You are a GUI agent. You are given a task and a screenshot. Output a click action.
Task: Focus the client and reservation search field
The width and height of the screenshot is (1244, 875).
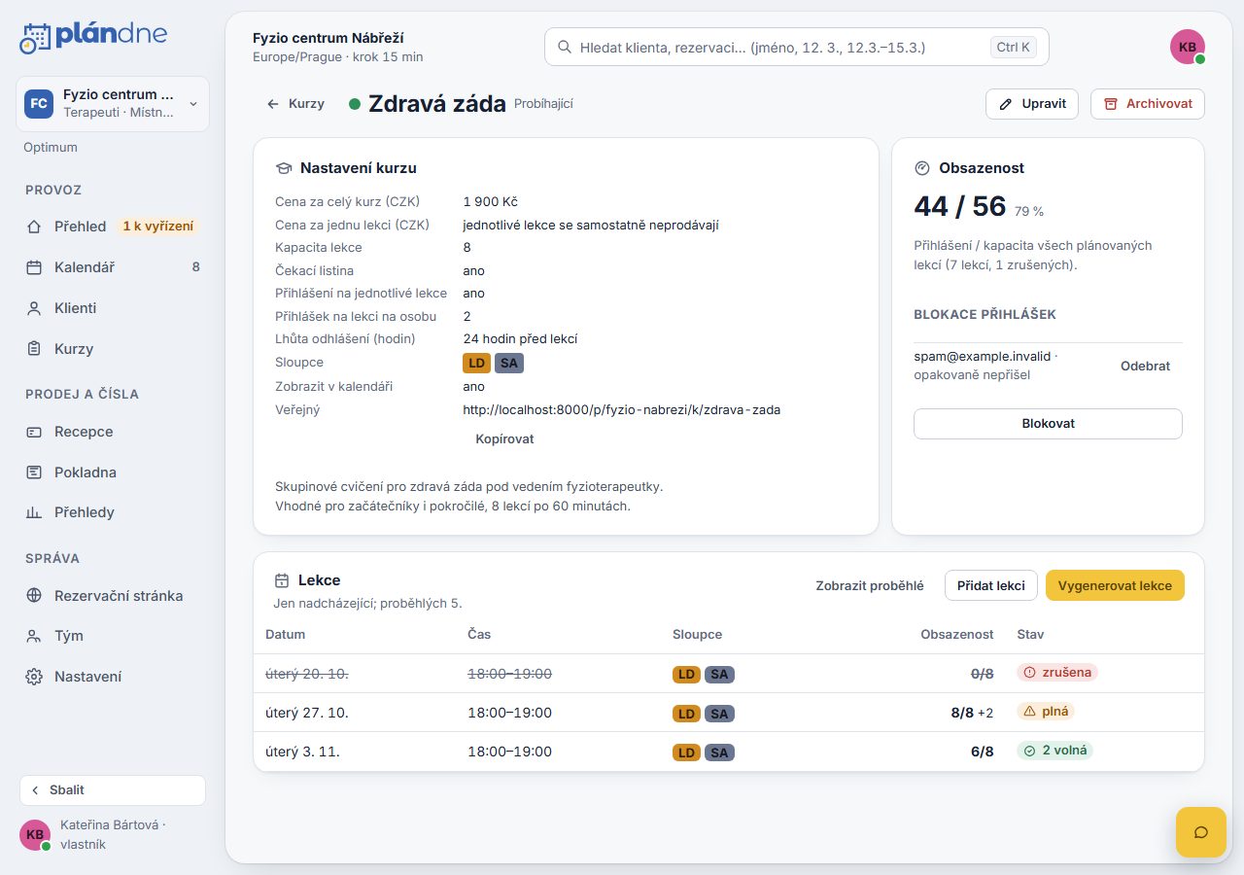[797, 47]
